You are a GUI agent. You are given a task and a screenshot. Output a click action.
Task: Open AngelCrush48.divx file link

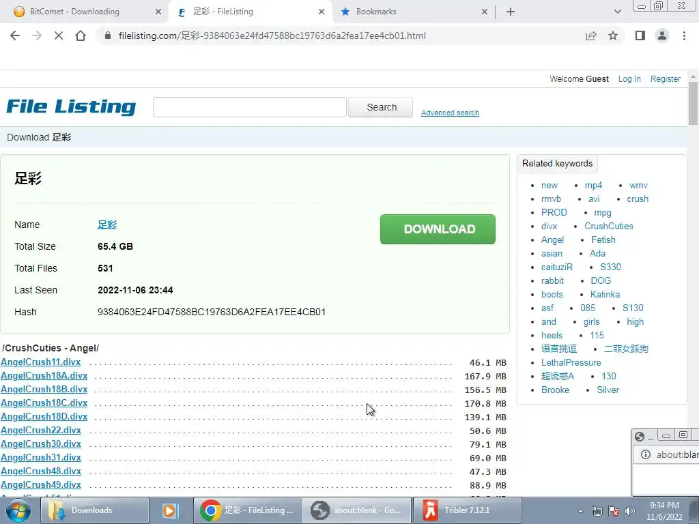click(x=40, y=471)
